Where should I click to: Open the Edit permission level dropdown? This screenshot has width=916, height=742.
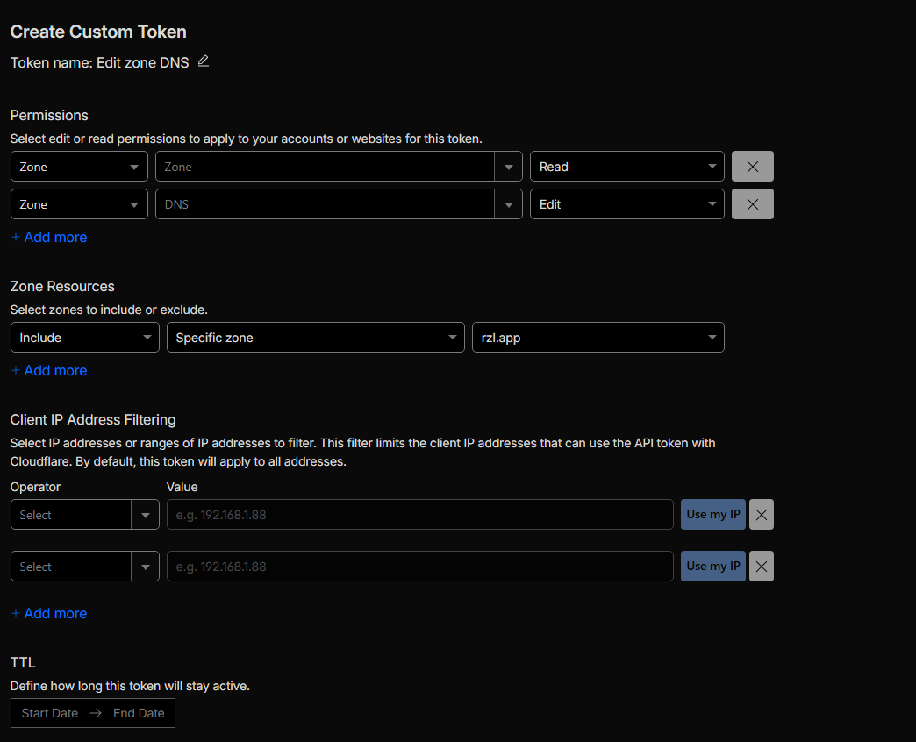[626, 204]
